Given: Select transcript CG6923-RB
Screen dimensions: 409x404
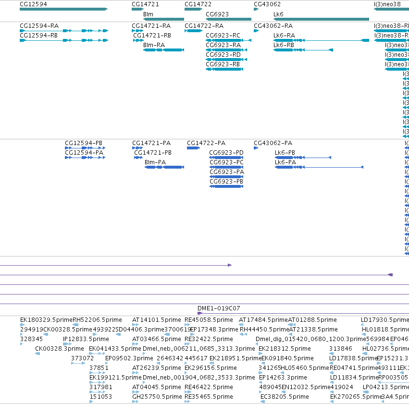Looking at the screenshot, I should click(223, 64).
